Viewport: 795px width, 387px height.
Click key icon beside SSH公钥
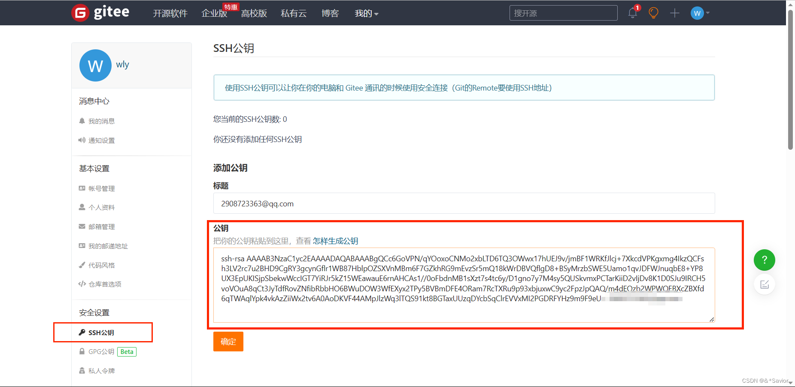[x=82, y=332]
